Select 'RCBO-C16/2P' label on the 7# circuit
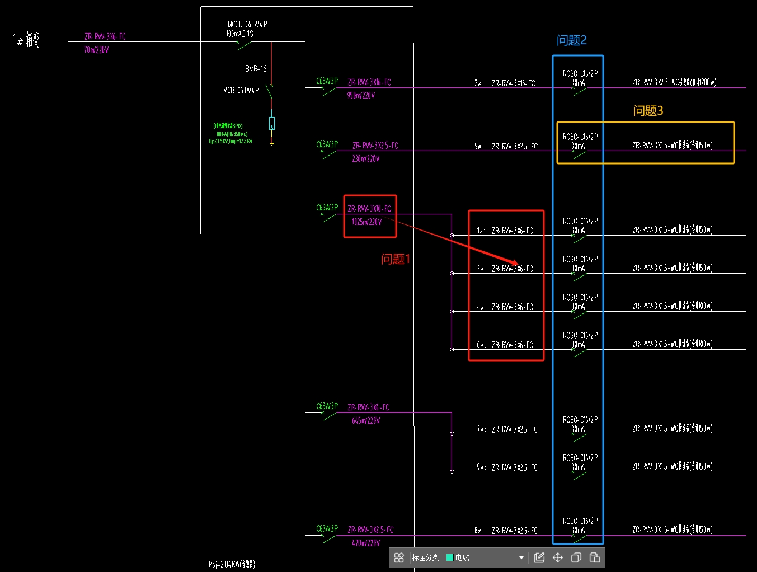The image size is (757, 572). point(580,420)
